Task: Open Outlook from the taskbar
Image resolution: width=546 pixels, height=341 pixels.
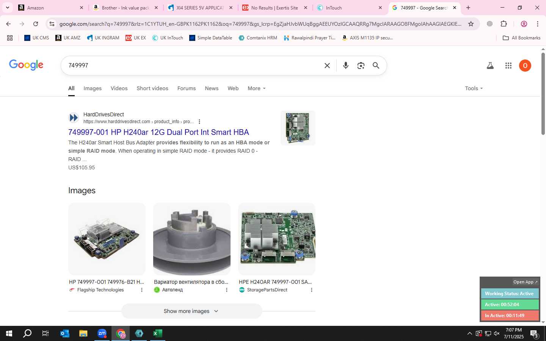Action: 65,333
